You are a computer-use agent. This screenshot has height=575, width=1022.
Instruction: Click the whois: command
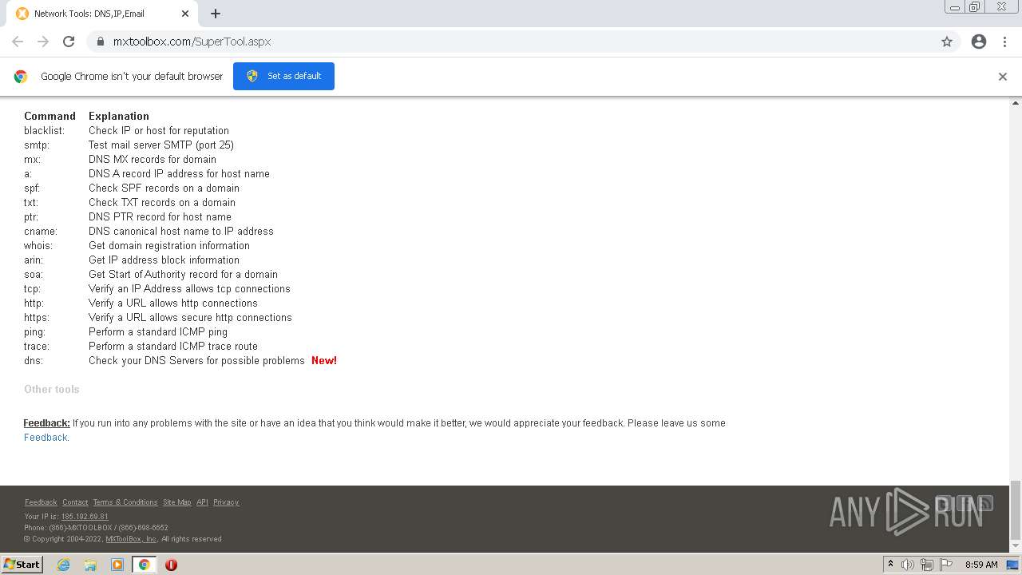click(x=38, y=246)
